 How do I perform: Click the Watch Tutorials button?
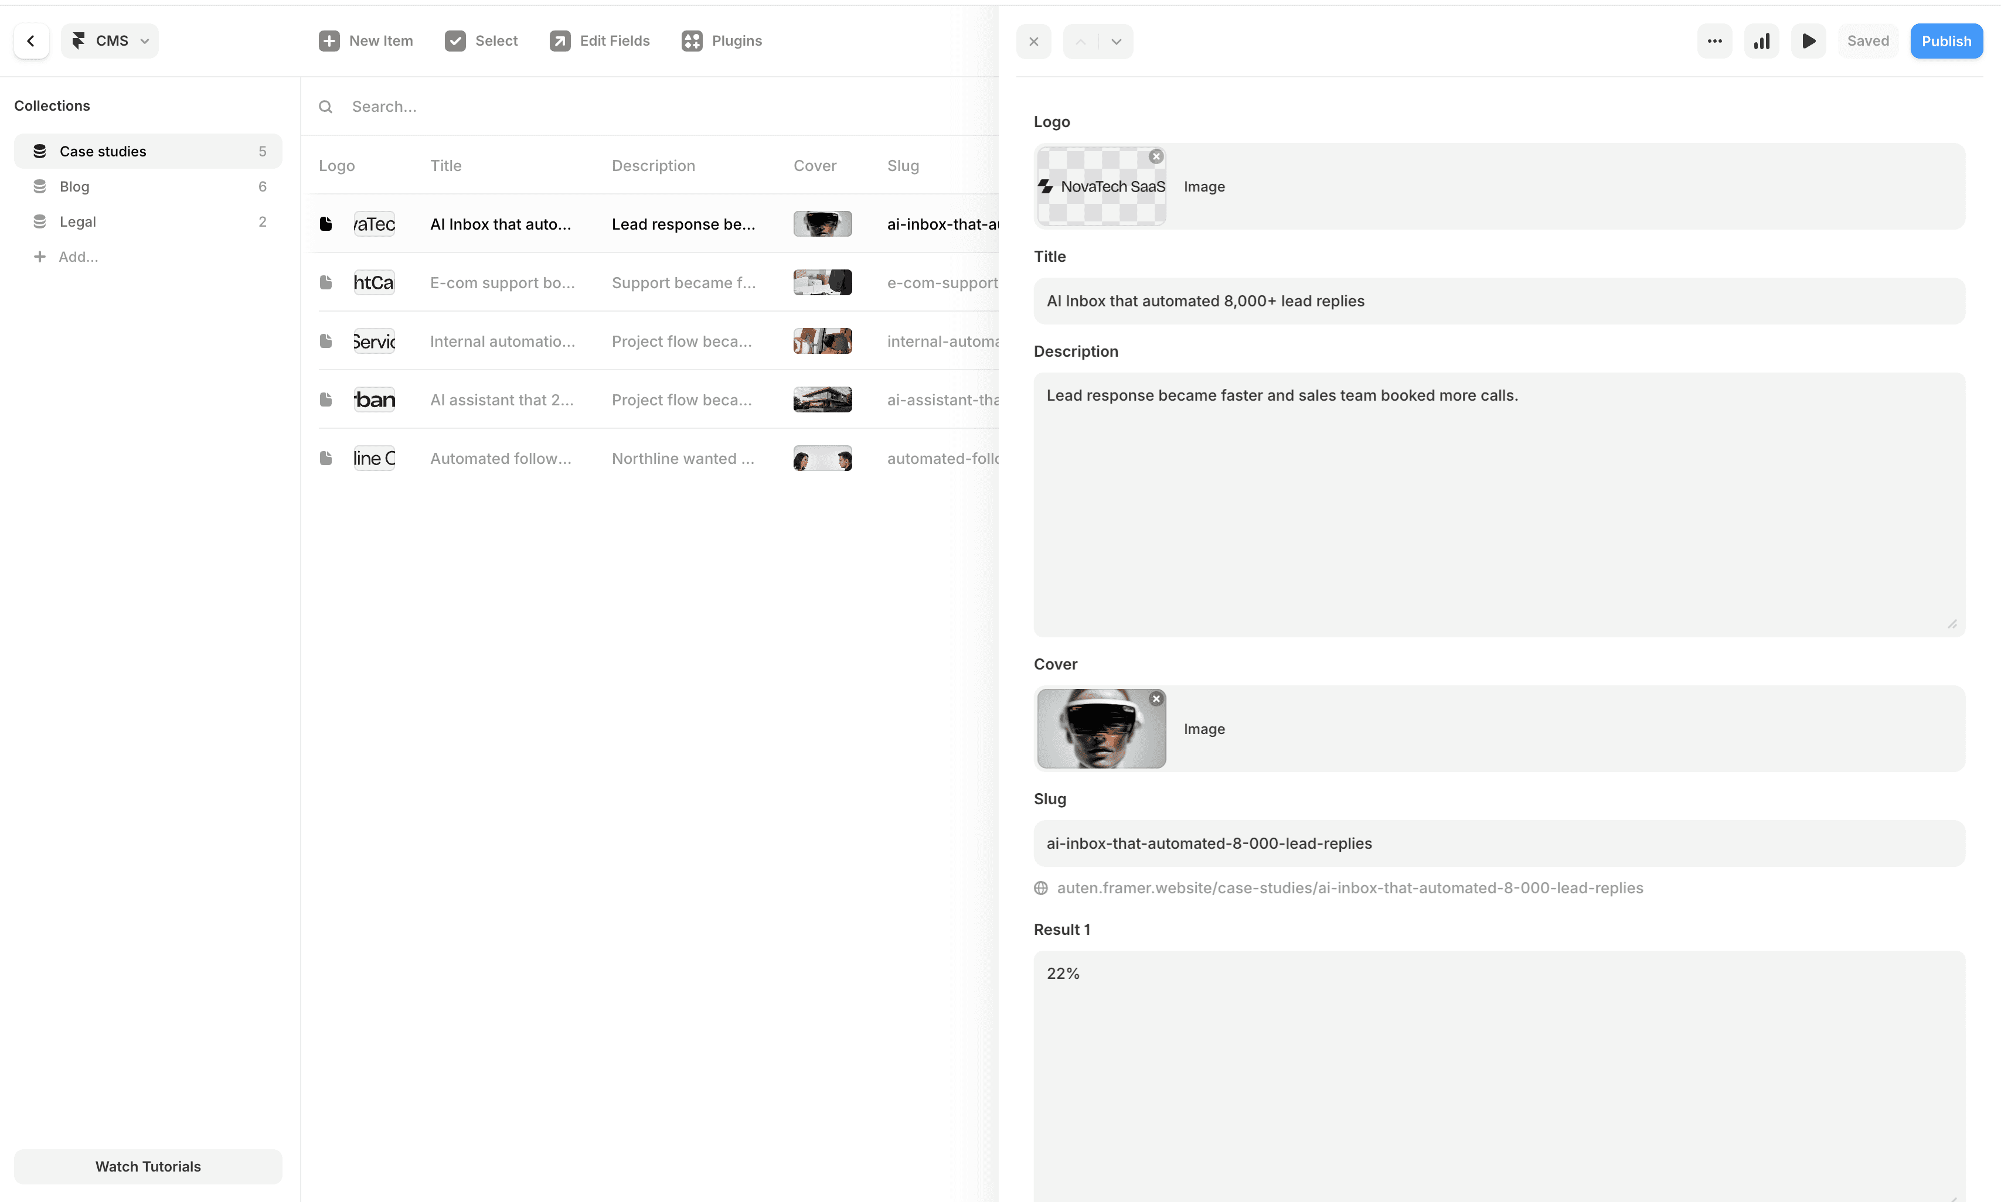[148, 1166]
